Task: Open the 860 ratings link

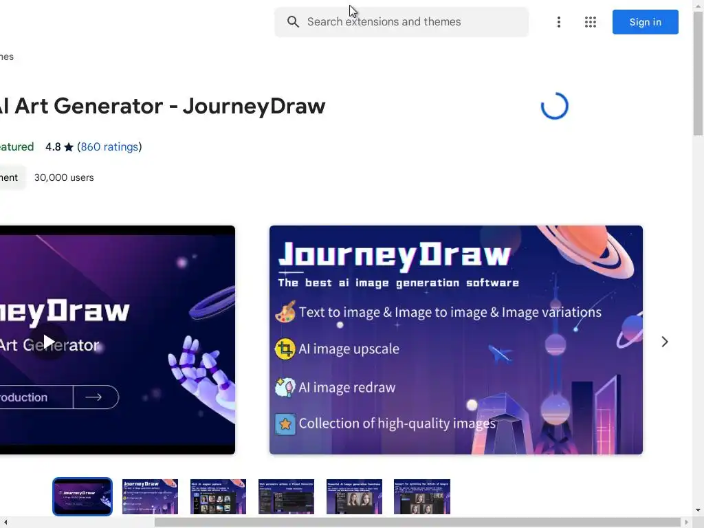Action: [109, 147]
